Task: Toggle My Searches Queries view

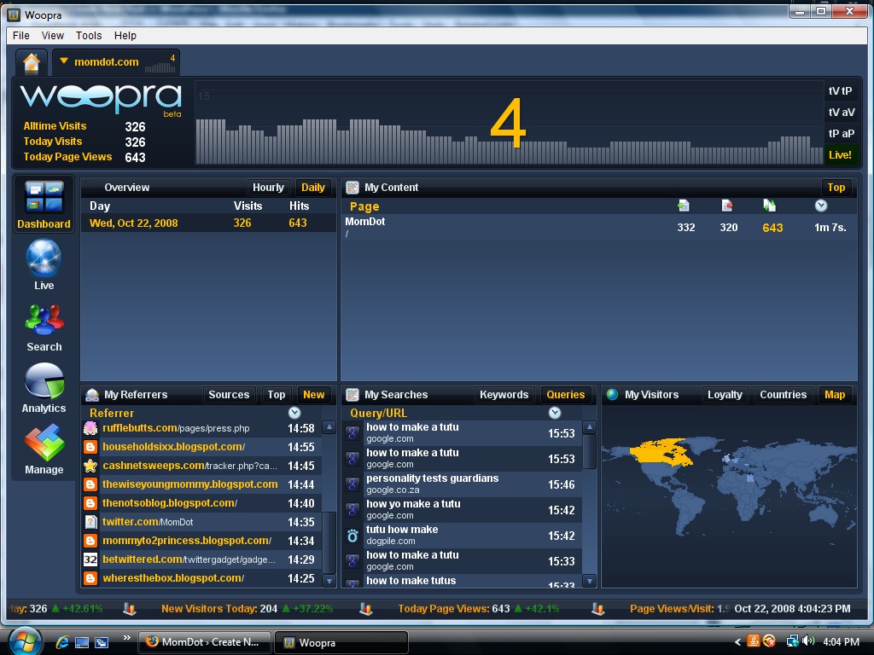Action: pos(565,395)
